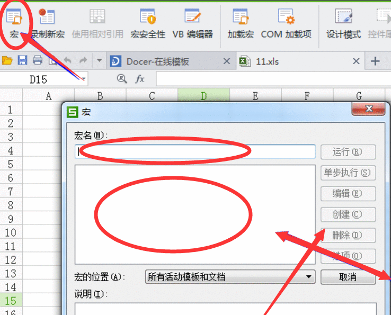Click 创建(C) button in macro dialog

click(x=348, y=214)
